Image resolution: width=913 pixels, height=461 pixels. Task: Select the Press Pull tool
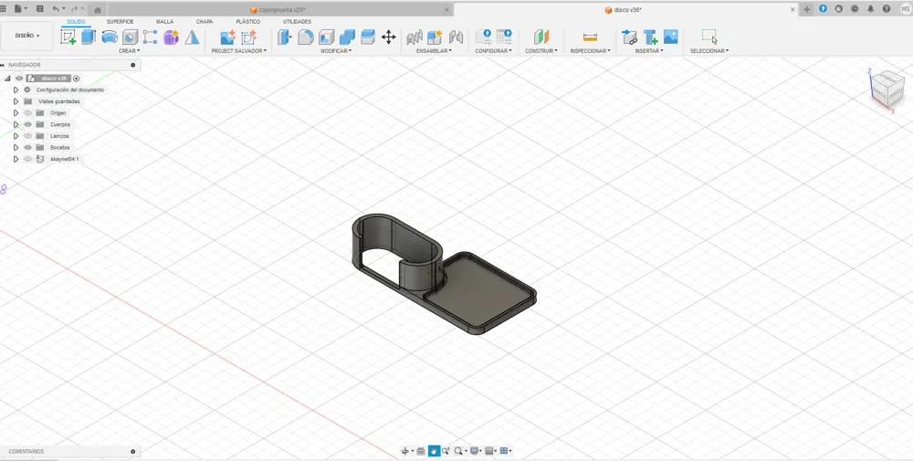point(284,37)
